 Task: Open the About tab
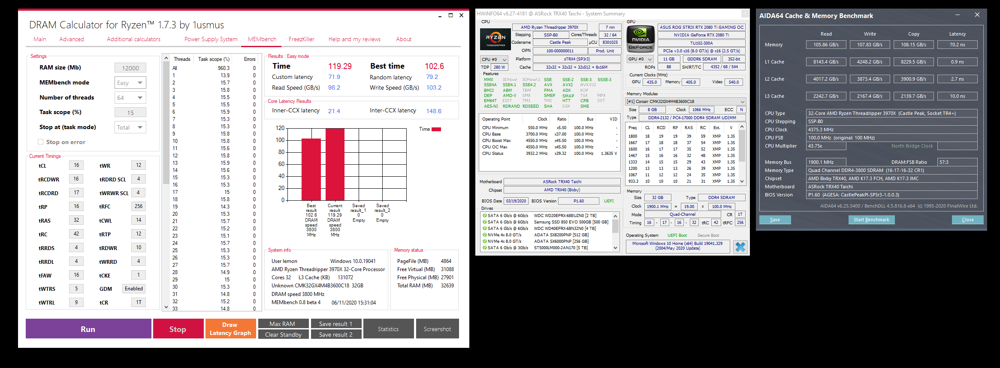pos(404,39)
